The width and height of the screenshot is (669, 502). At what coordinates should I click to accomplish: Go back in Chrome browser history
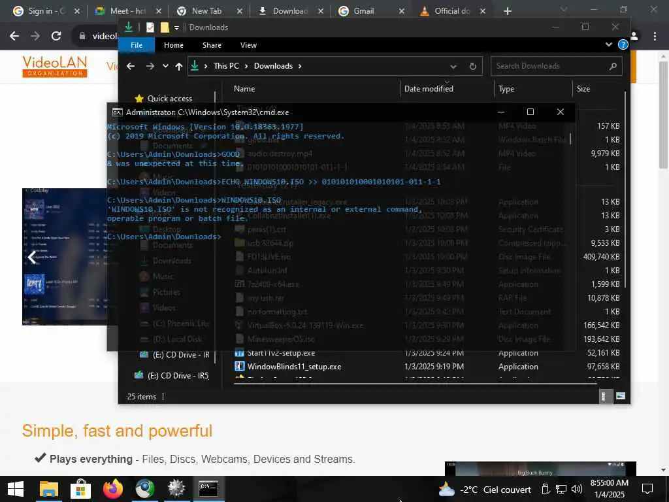coord(14,37)
